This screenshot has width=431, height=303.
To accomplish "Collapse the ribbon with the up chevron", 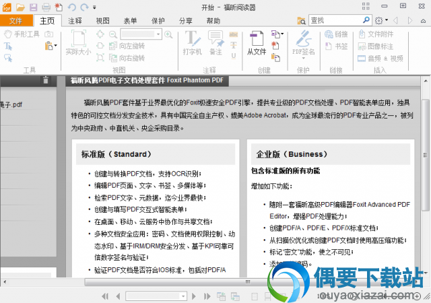I will coord(423,21).
